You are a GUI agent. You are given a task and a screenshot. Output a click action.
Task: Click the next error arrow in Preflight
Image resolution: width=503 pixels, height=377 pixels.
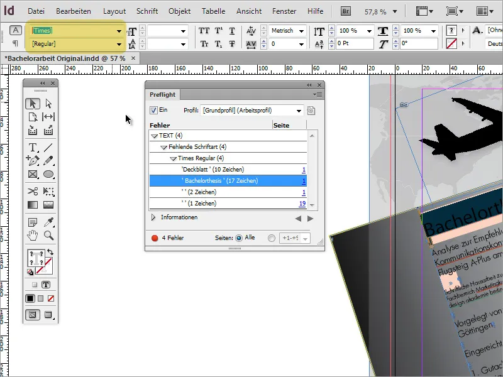click(x=310, y=219)
